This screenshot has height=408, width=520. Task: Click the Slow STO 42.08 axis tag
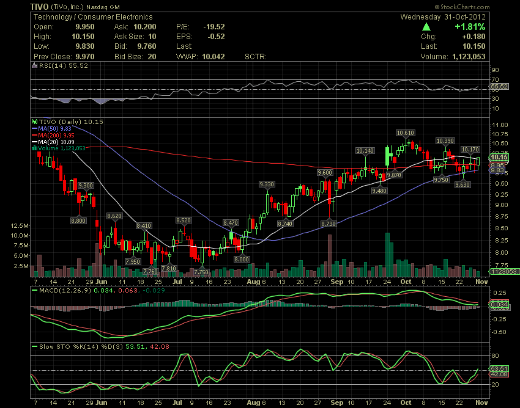point(499,374)
